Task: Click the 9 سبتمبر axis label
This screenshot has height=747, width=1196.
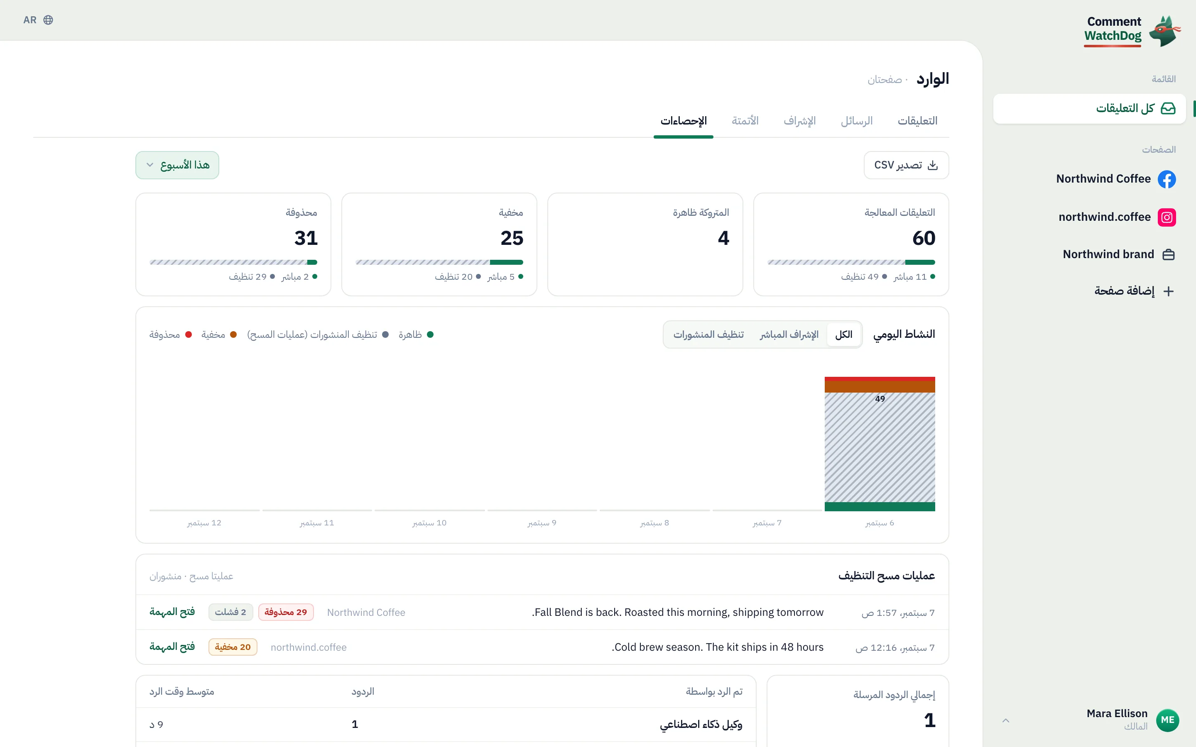Action: [542, 523]
